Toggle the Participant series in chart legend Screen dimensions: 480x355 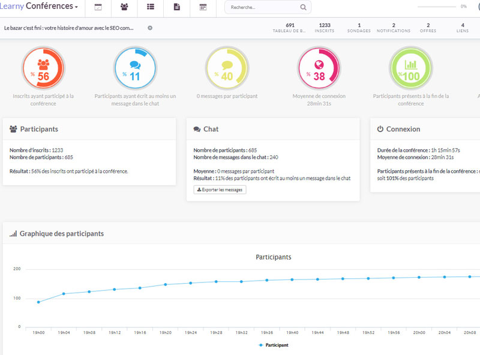pos(273,345)
